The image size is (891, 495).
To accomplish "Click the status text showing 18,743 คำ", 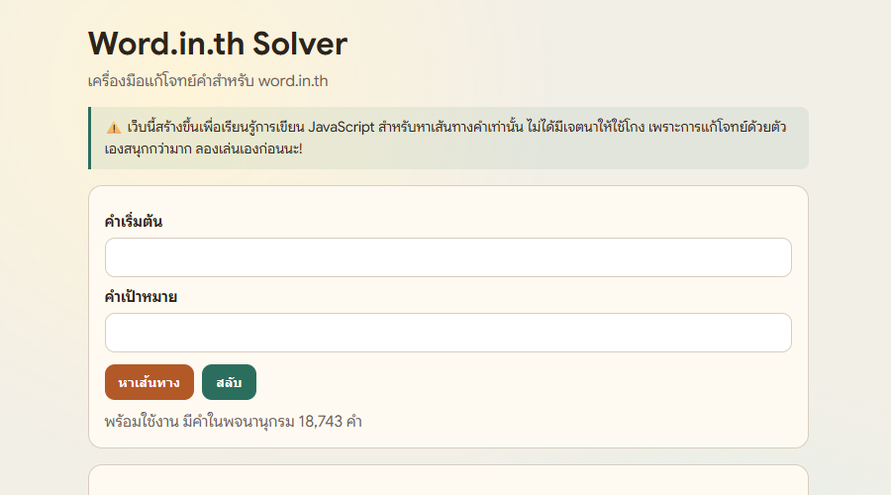I will coord(233,422).
